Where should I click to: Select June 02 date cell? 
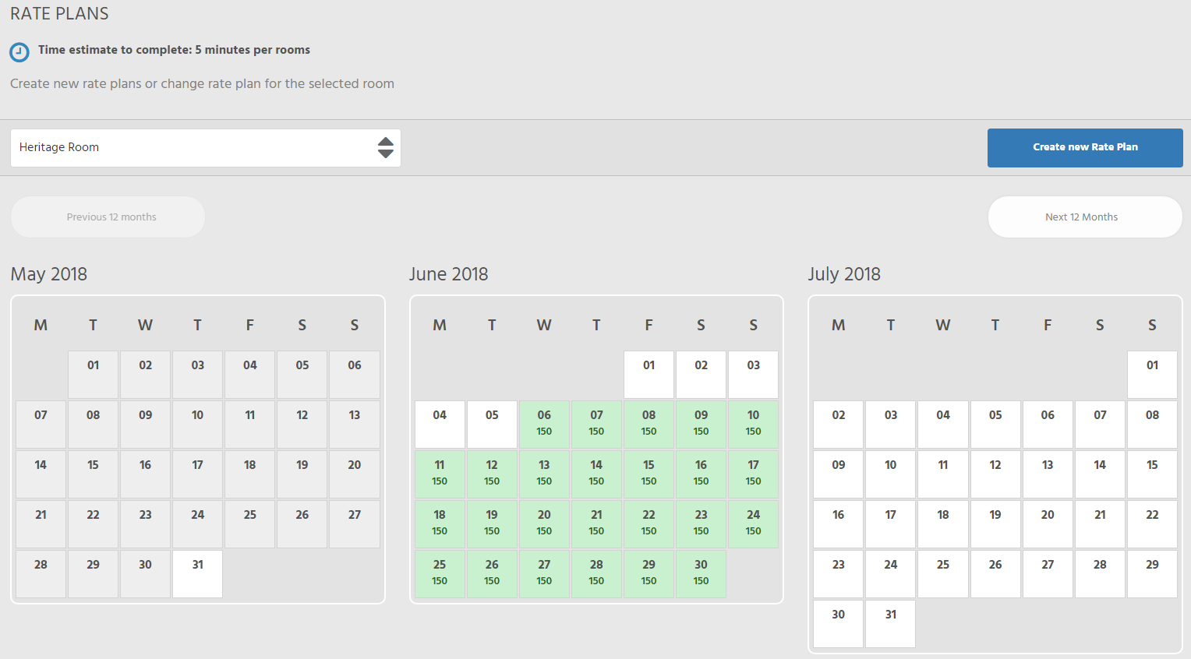pyautogui.click(x=702, y=375)
